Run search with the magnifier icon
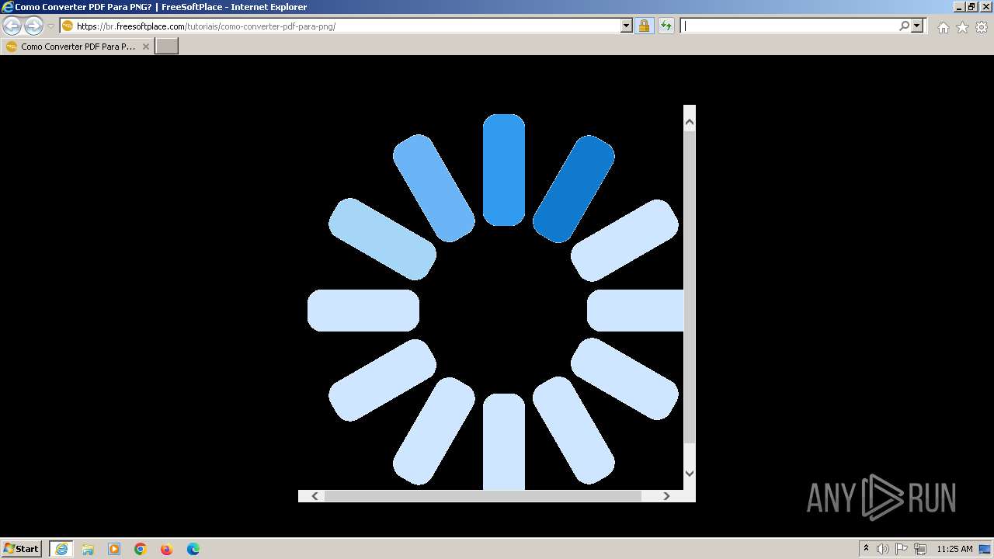The image size is (994, 559). tap(904, 26)
